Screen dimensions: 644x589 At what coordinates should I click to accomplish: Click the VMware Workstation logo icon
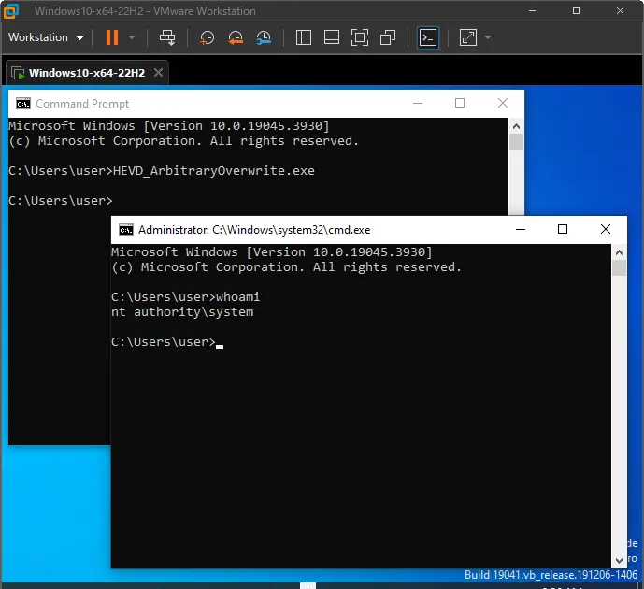[11, 10]
